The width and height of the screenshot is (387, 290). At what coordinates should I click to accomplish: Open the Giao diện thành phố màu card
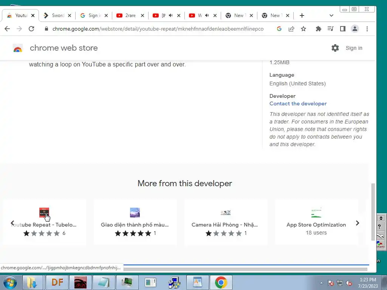pyautogui.click(x=135, y=222)
